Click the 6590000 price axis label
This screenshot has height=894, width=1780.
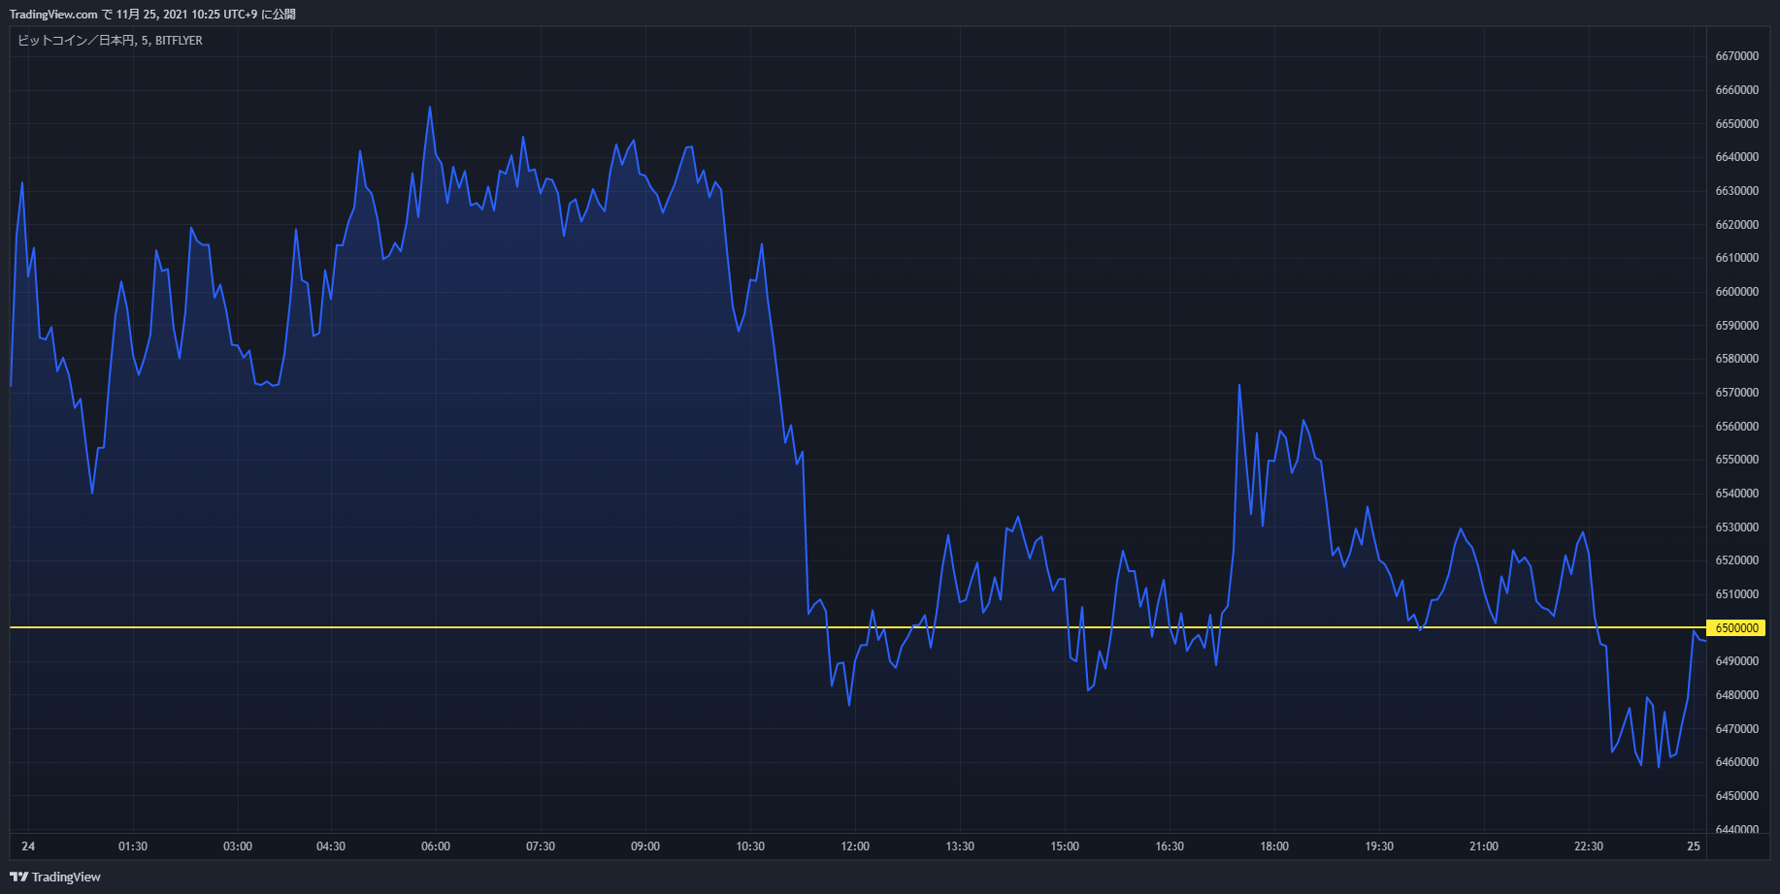tap(1737, 326)
